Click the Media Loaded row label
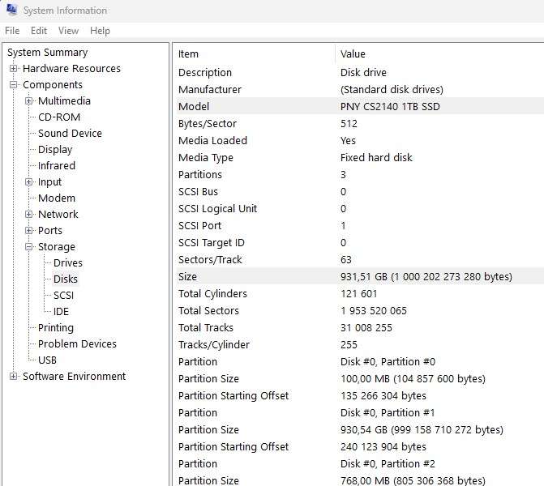 click(212, 140)
